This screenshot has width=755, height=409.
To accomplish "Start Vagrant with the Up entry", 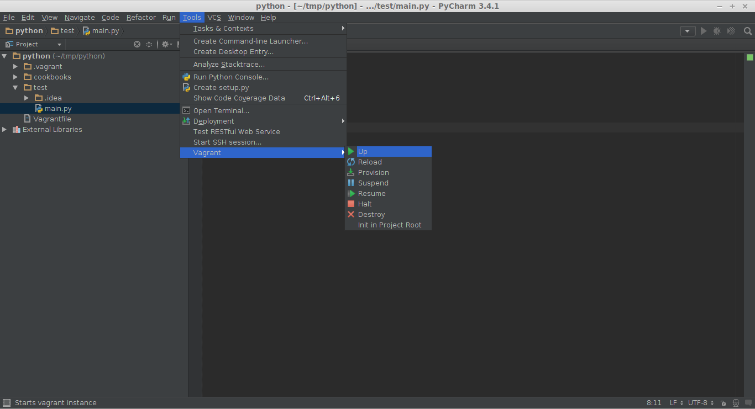I will (x=388, y=151).
